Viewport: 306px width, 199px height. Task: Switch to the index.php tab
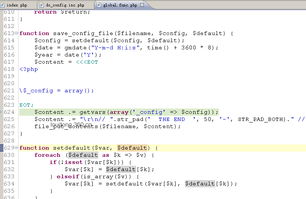[17, 5]
